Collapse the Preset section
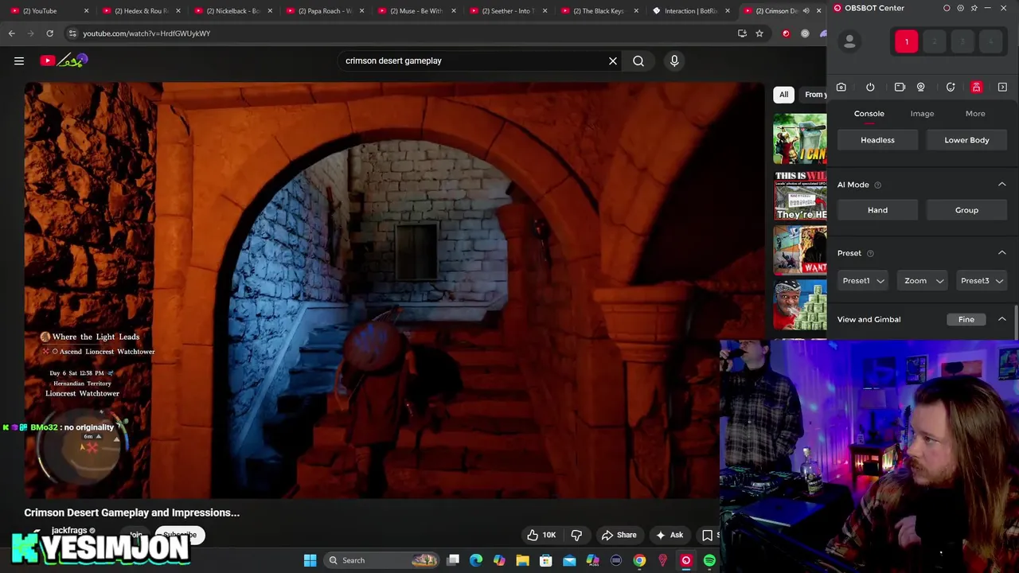Image resolution: width=1019 pixels, height=573 pixels. tap(1002, 253)
